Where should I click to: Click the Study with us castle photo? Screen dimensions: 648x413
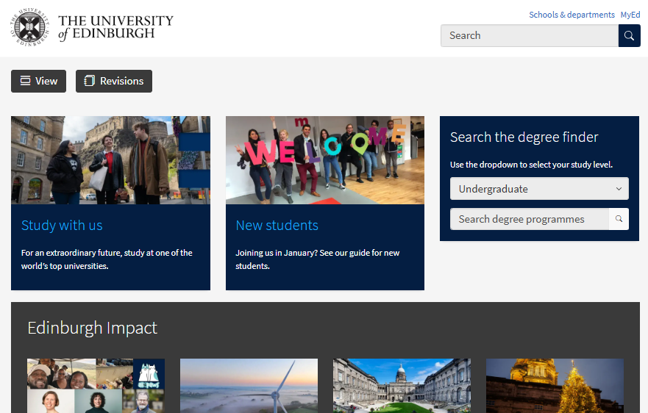(110, 160)
